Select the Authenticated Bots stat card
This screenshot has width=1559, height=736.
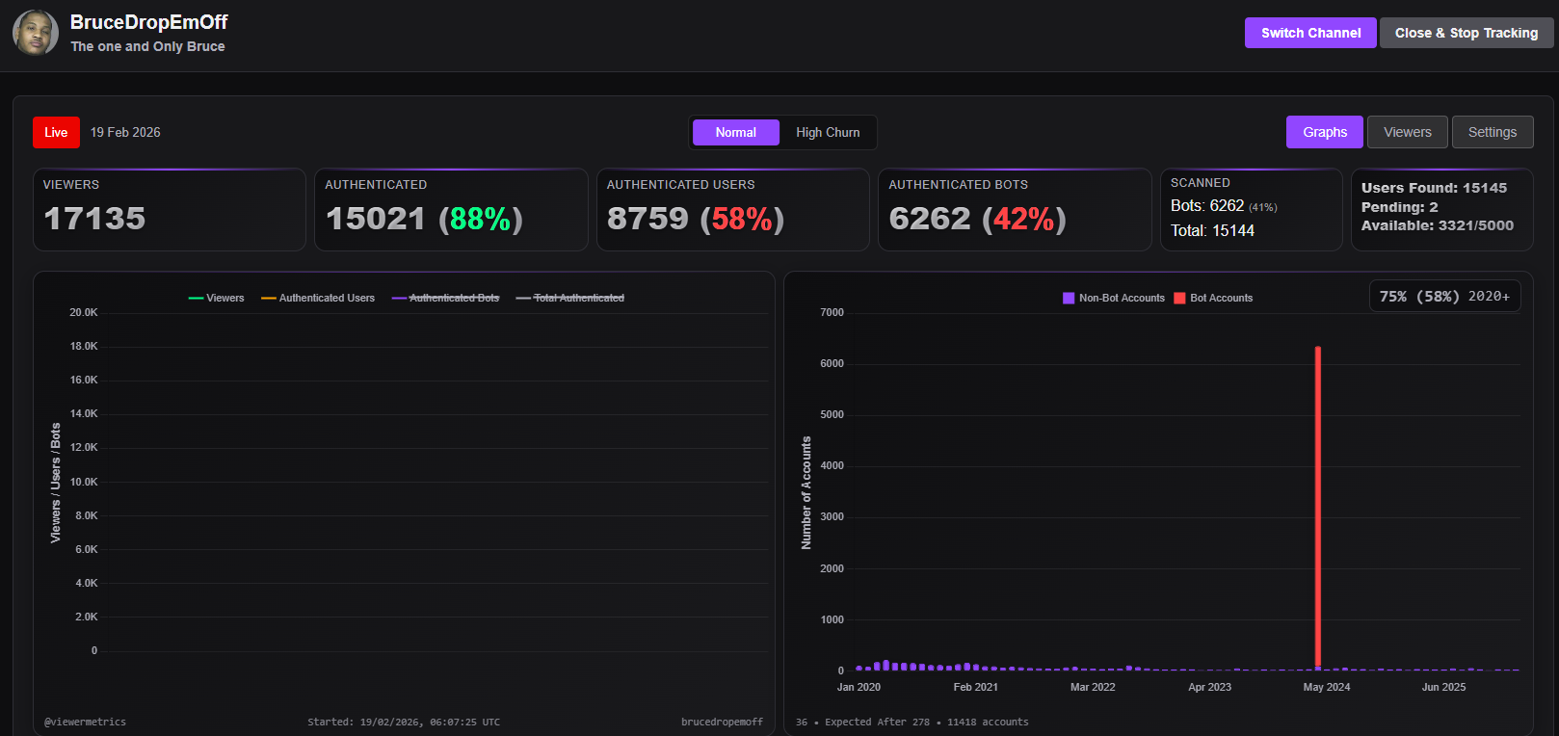pyautogui.click(x=1015, y=209)
